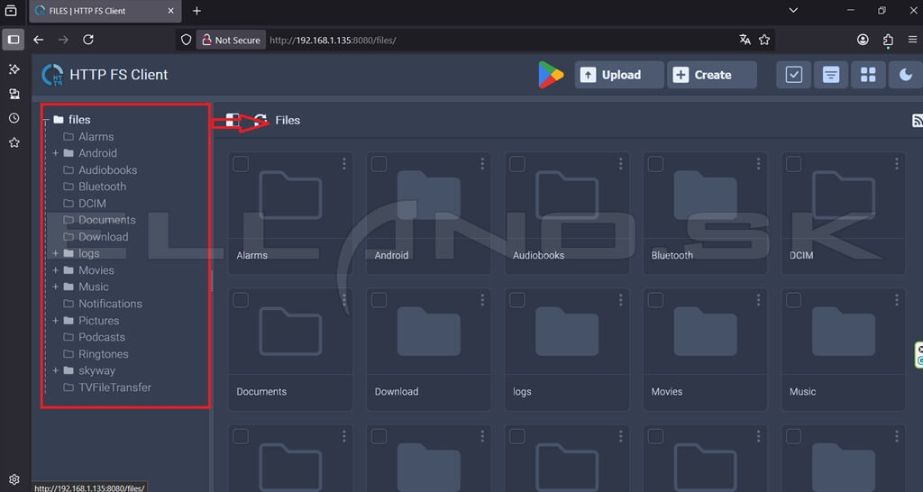Viewport: 923px width, 492px height.
Task: Click the Files breadcrumb label
Action: (288, 120)
